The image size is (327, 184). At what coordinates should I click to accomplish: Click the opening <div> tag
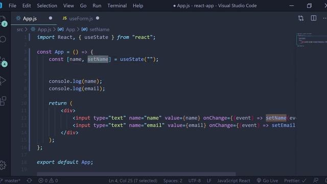coord(68,110)
